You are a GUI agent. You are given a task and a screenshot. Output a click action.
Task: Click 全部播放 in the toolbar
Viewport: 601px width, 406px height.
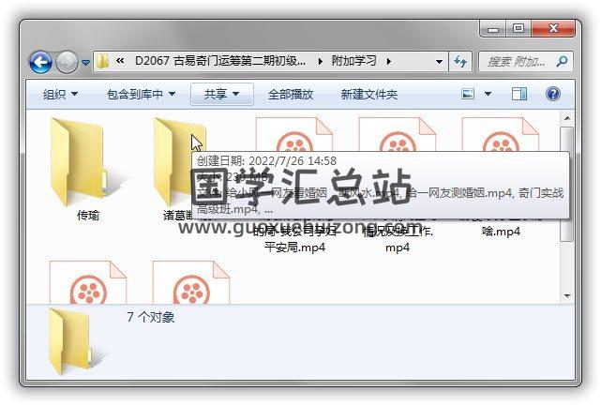[291, 94]
